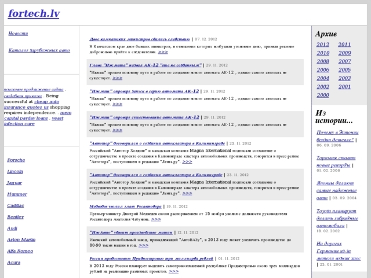Open Каталог зарубежных авто section
Image resolution: width=371 pixels, height=278 pixels.
click(x=39, y=50)
